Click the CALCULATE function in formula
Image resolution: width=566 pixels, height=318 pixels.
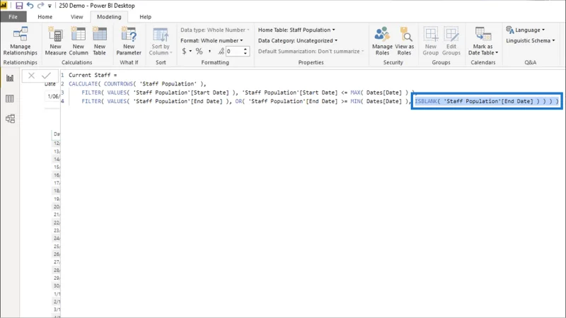point(85,83)
